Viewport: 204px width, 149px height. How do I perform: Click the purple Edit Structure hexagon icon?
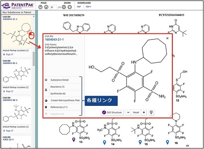pyautogui.click(x=104, y=112)
